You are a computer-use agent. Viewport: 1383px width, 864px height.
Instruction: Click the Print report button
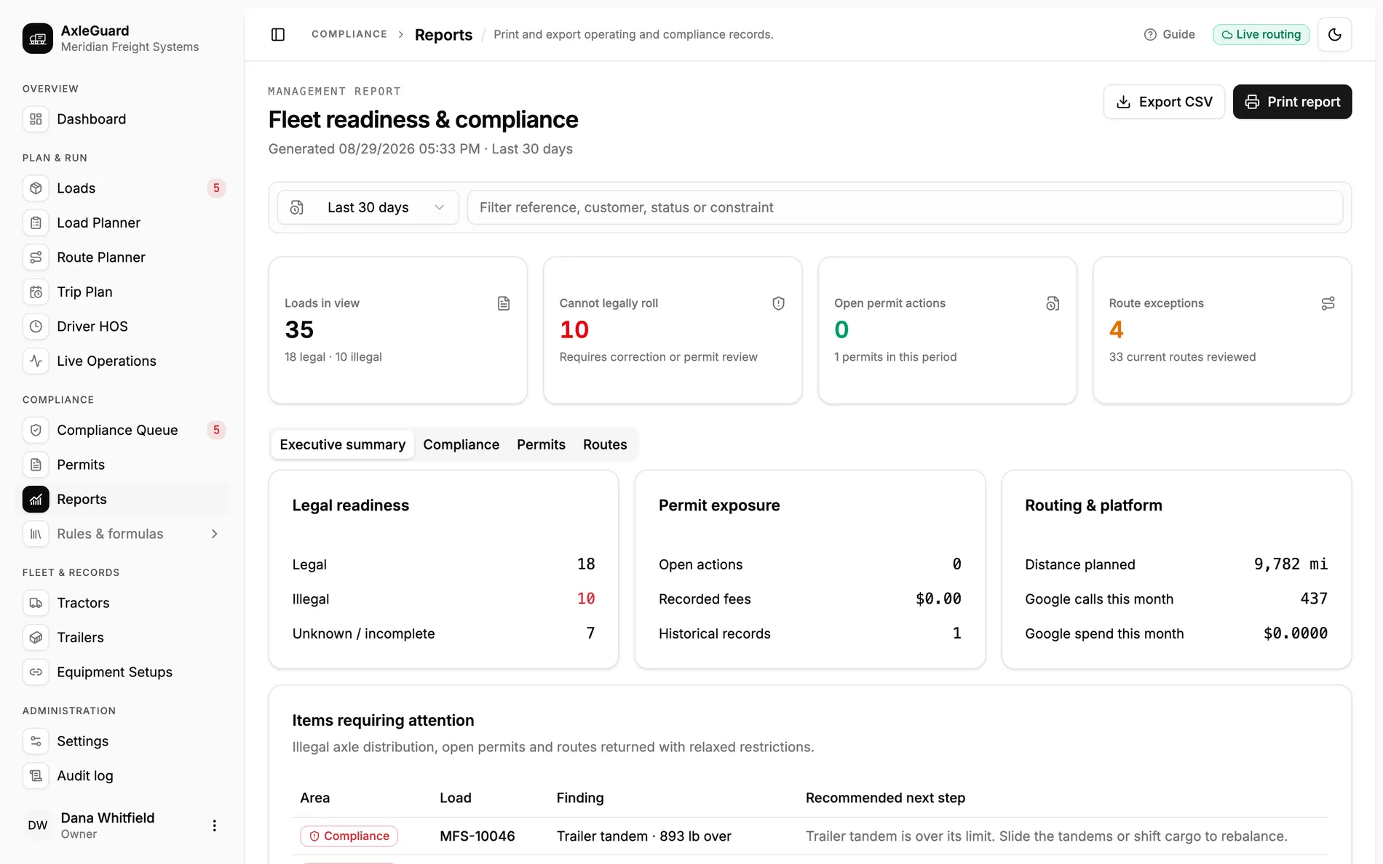point(1292,102)
